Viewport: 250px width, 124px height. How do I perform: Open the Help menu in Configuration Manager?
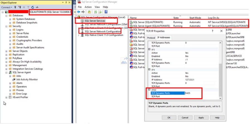coord(105,7)
